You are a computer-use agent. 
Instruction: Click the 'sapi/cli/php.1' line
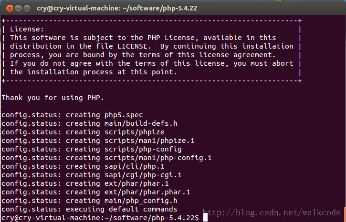pos(83,166)
